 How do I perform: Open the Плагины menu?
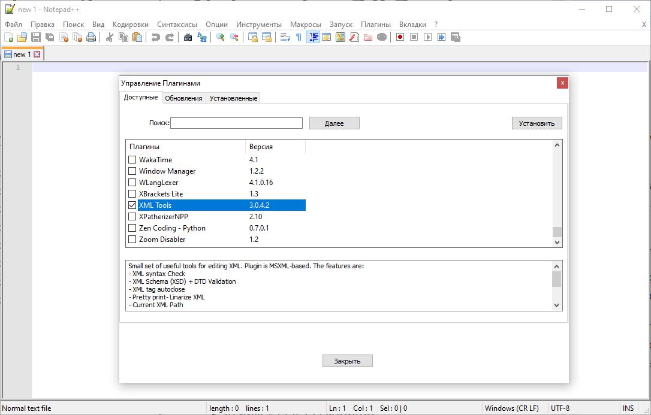(375, 25)
